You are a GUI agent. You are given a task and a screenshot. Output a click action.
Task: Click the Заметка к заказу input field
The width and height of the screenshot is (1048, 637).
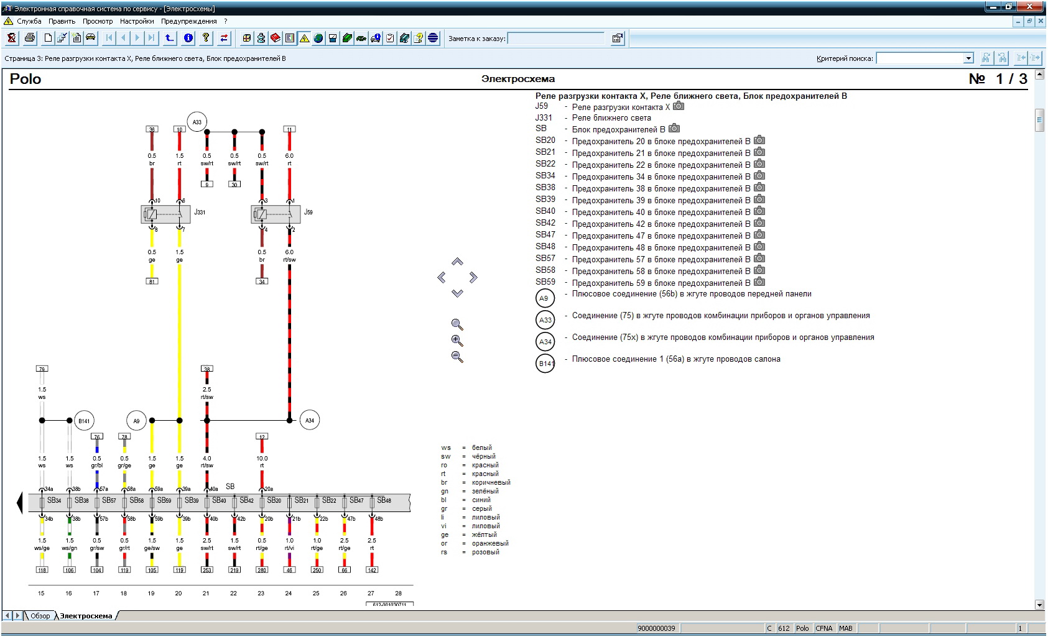pos(556,39)
